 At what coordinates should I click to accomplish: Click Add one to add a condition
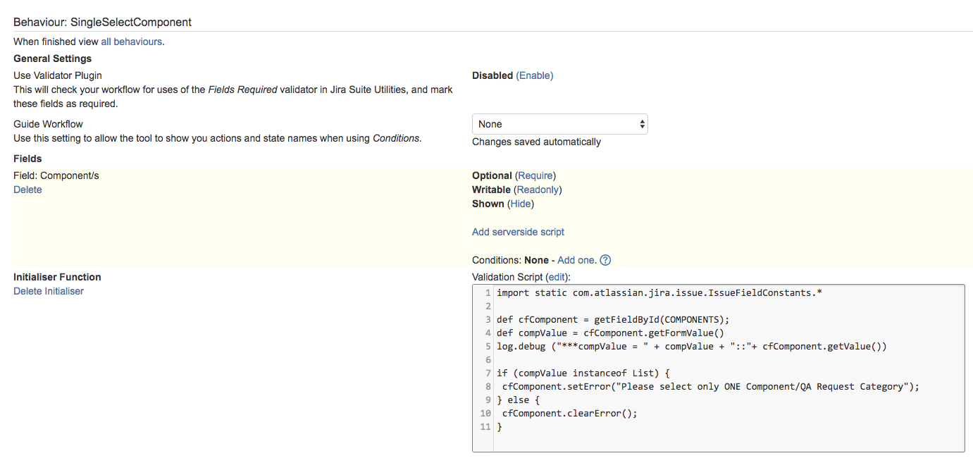(576, 260)
